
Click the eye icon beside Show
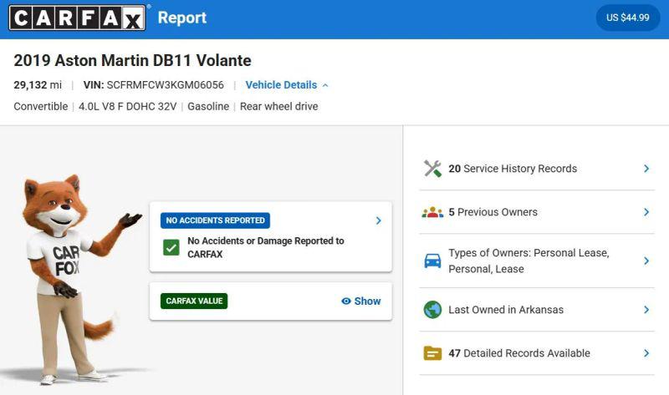(346, 301)
